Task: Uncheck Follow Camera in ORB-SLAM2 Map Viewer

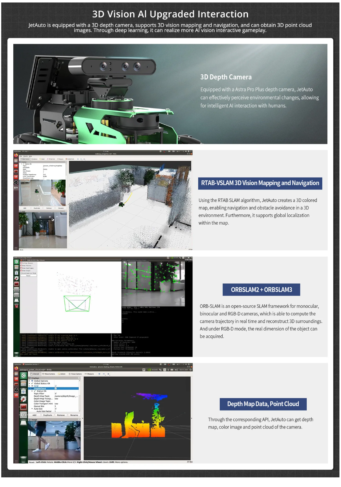Action: coord(21,263)
